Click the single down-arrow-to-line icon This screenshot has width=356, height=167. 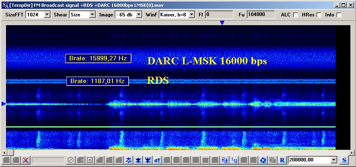click(138, 160)
